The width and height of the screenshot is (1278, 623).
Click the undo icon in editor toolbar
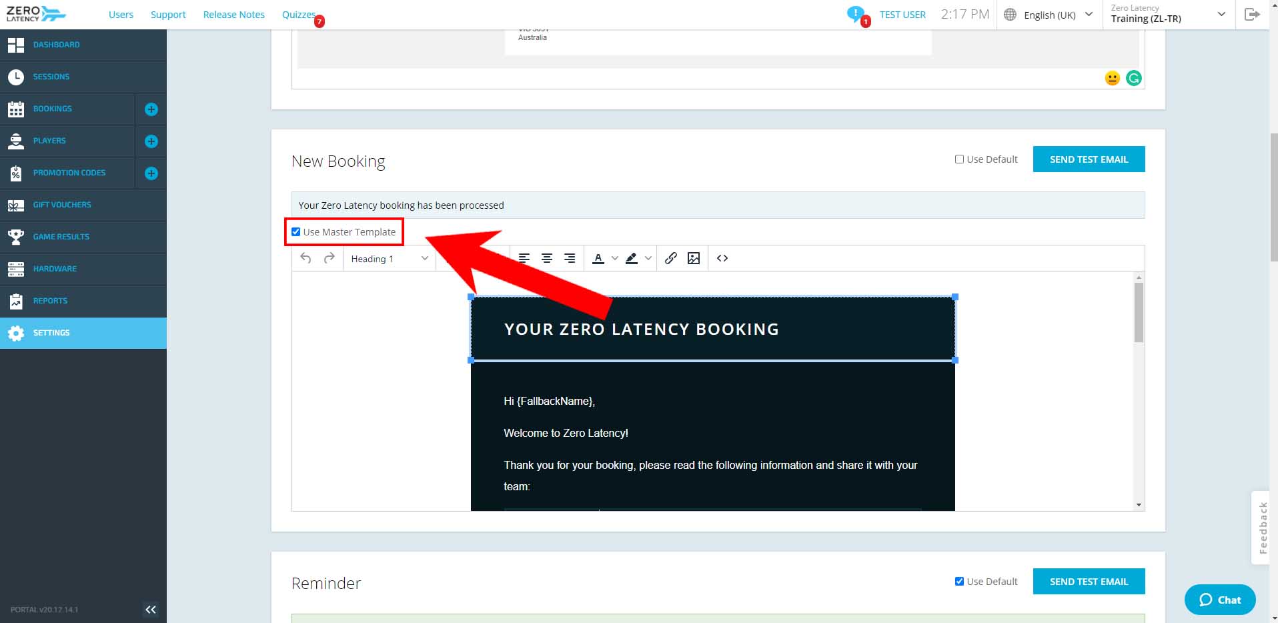point(305,258)
